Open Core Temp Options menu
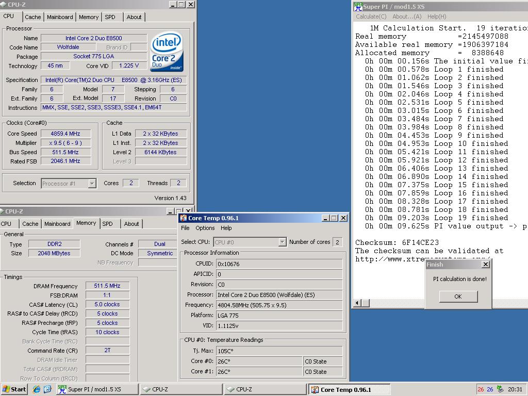 (205, 228)
